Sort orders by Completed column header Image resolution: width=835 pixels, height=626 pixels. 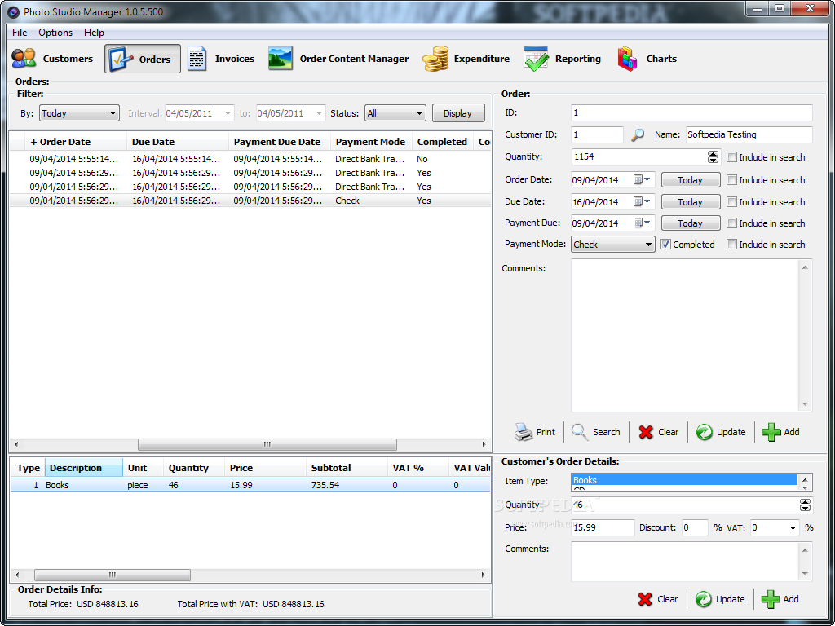click(x=443, y=142)
